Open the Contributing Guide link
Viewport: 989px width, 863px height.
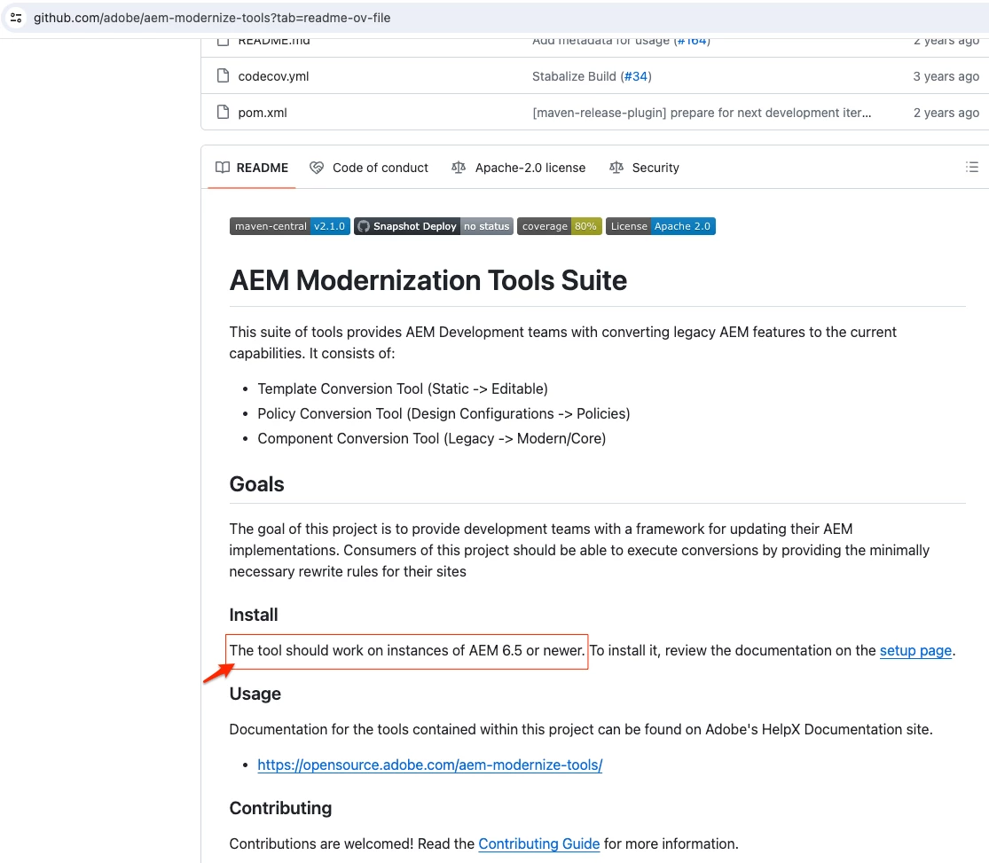[x=538, y=843]
